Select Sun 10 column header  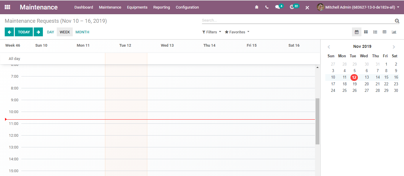point(41,45)
